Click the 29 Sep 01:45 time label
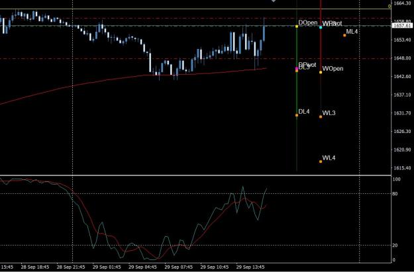This screenshot has width=414, height=272. pyautogui.click(x=107, y=267)
